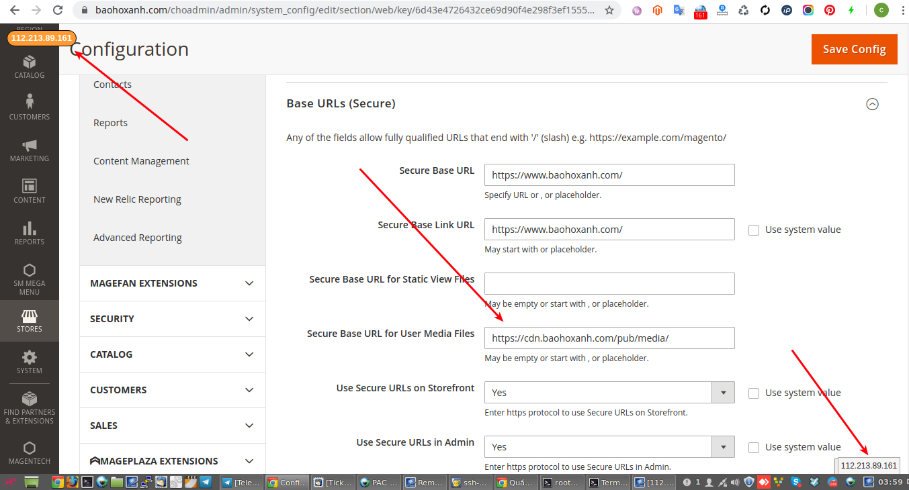Viewport: 909px width, 490px height.
Task: Open the Google Translate extension
Action: click(679, 11)
